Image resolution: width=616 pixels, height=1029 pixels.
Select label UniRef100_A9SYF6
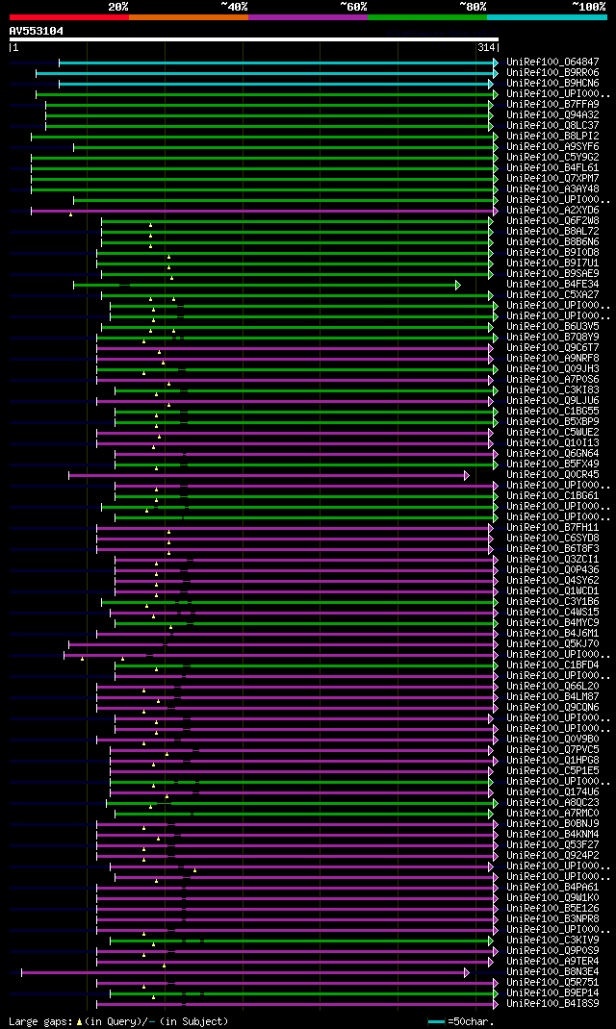552,146
